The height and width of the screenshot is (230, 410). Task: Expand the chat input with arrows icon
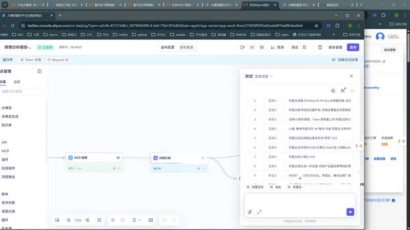click(x=259, y=212)
